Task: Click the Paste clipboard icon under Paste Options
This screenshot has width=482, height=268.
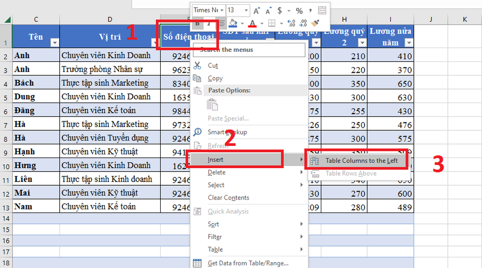Action: pos(213,105)
